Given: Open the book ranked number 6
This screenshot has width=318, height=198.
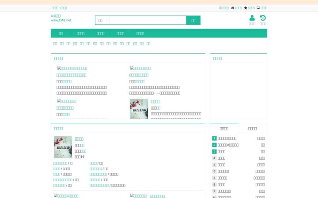Looking at the screenshot, I should click(223, 172).
